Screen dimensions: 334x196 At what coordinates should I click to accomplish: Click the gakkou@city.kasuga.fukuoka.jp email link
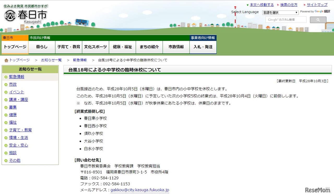(x=140, y=190)
